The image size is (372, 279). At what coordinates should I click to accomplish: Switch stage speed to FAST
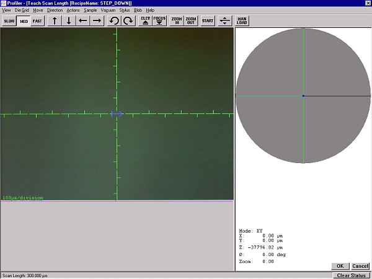coord(38,21)
